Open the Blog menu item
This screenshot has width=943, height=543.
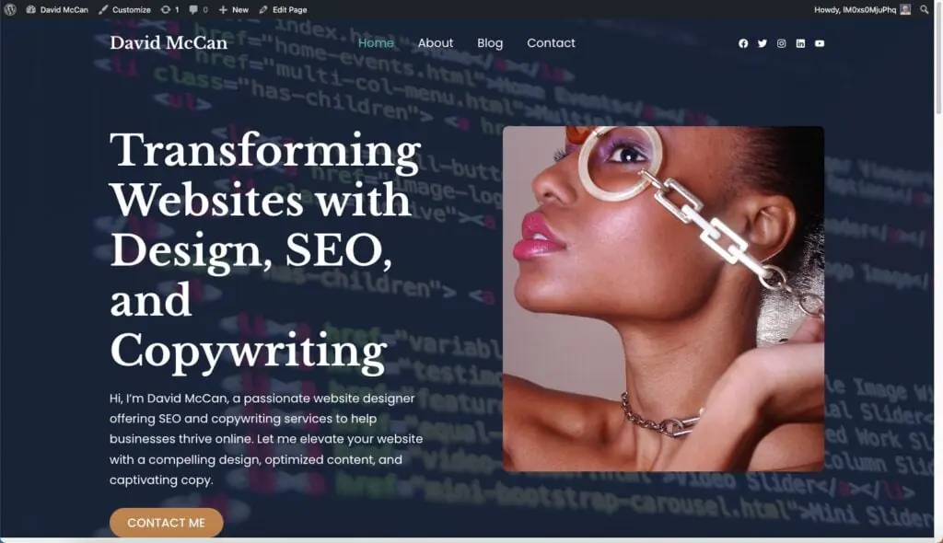pos(490,42)
